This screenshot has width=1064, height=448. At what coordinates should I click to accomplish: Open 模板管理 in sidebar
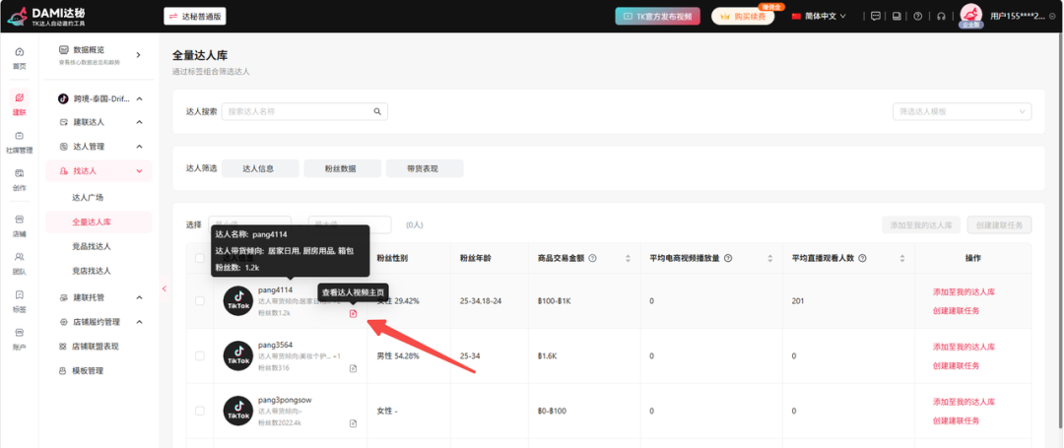point(82,371)
